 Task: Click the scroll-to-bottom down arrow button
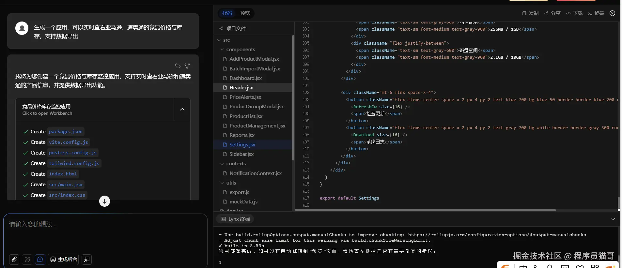104,201
